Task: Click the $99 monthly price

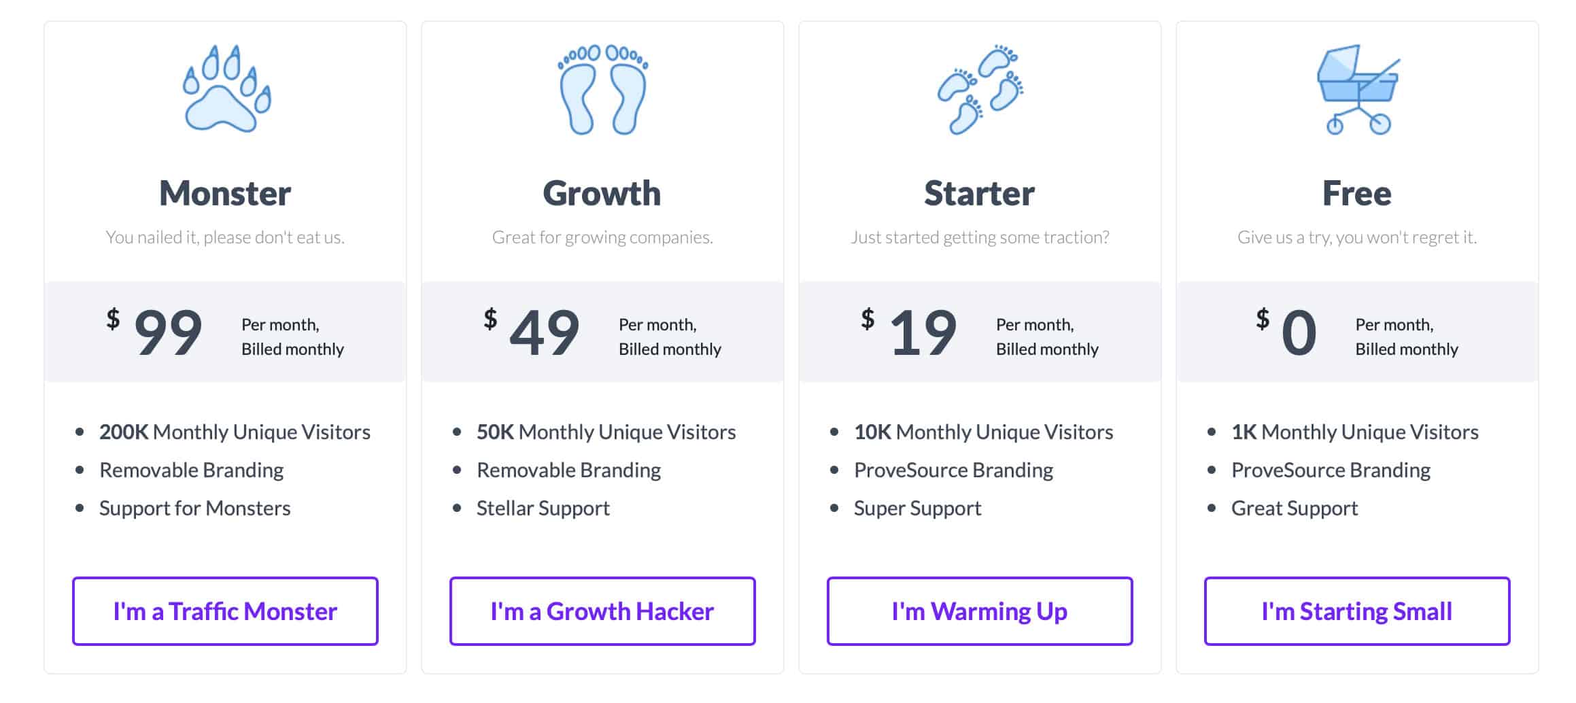Action: click(155, 332)
